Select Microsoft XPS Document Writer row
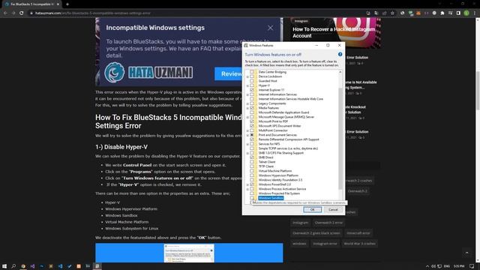 pyautogui.click(x=280, y=126)
